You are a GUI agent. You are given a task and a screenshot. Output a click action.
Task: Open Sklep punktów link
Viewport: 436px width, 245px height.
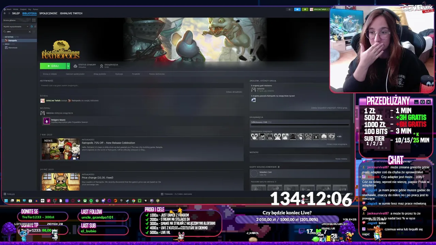pos(100,74)
